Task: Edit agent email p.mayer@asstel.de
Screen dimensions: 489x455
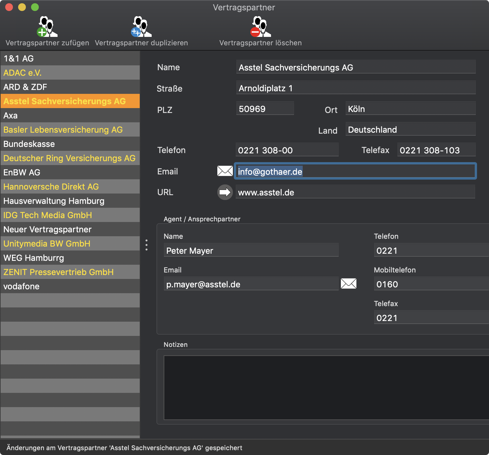Action: (x=251, y=284)
